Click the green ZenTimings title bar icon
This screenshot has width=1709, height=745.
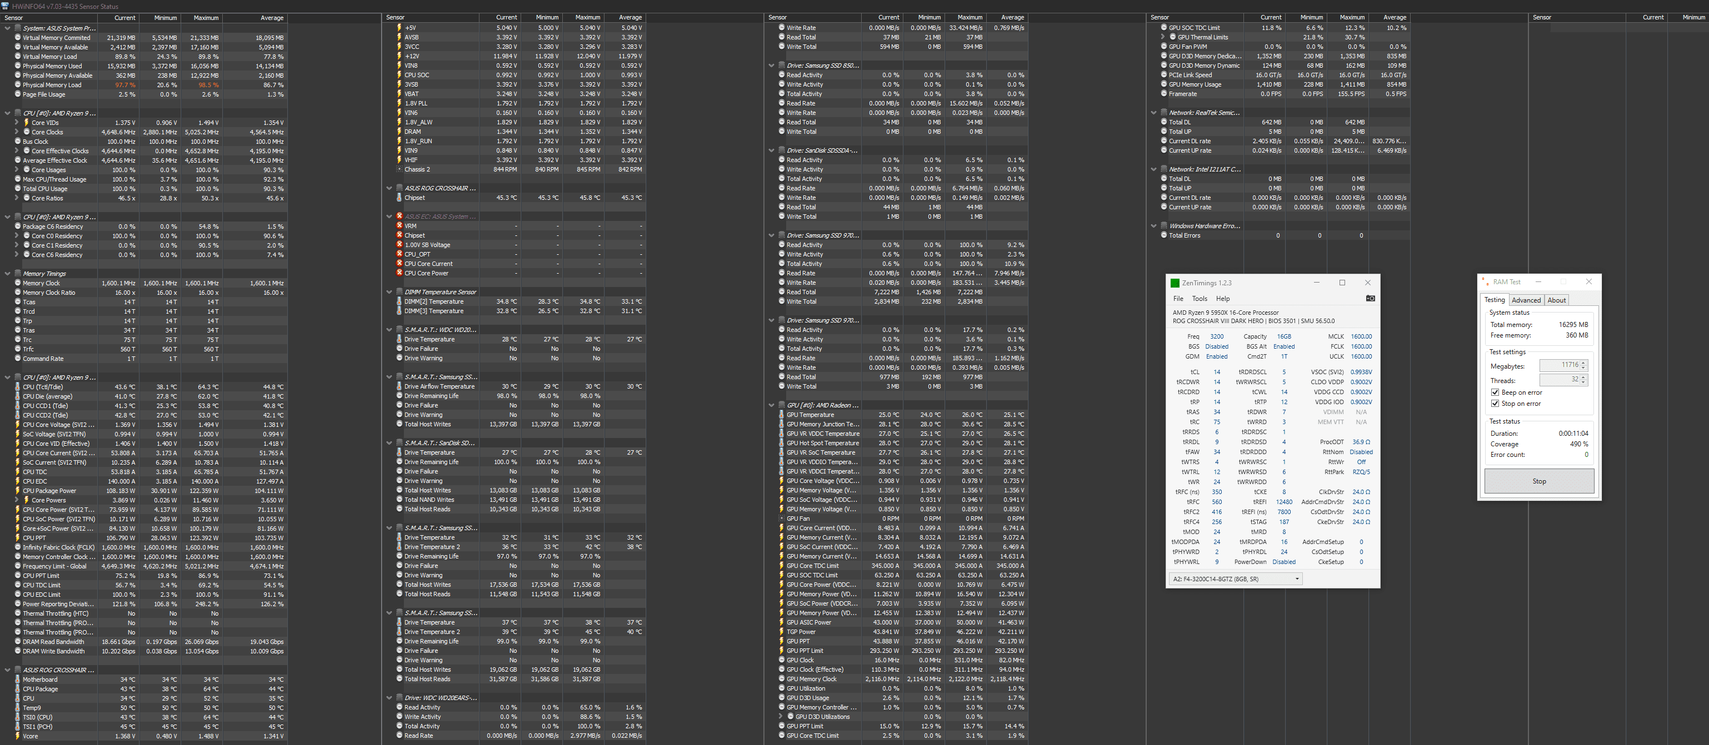point(1175,283)
